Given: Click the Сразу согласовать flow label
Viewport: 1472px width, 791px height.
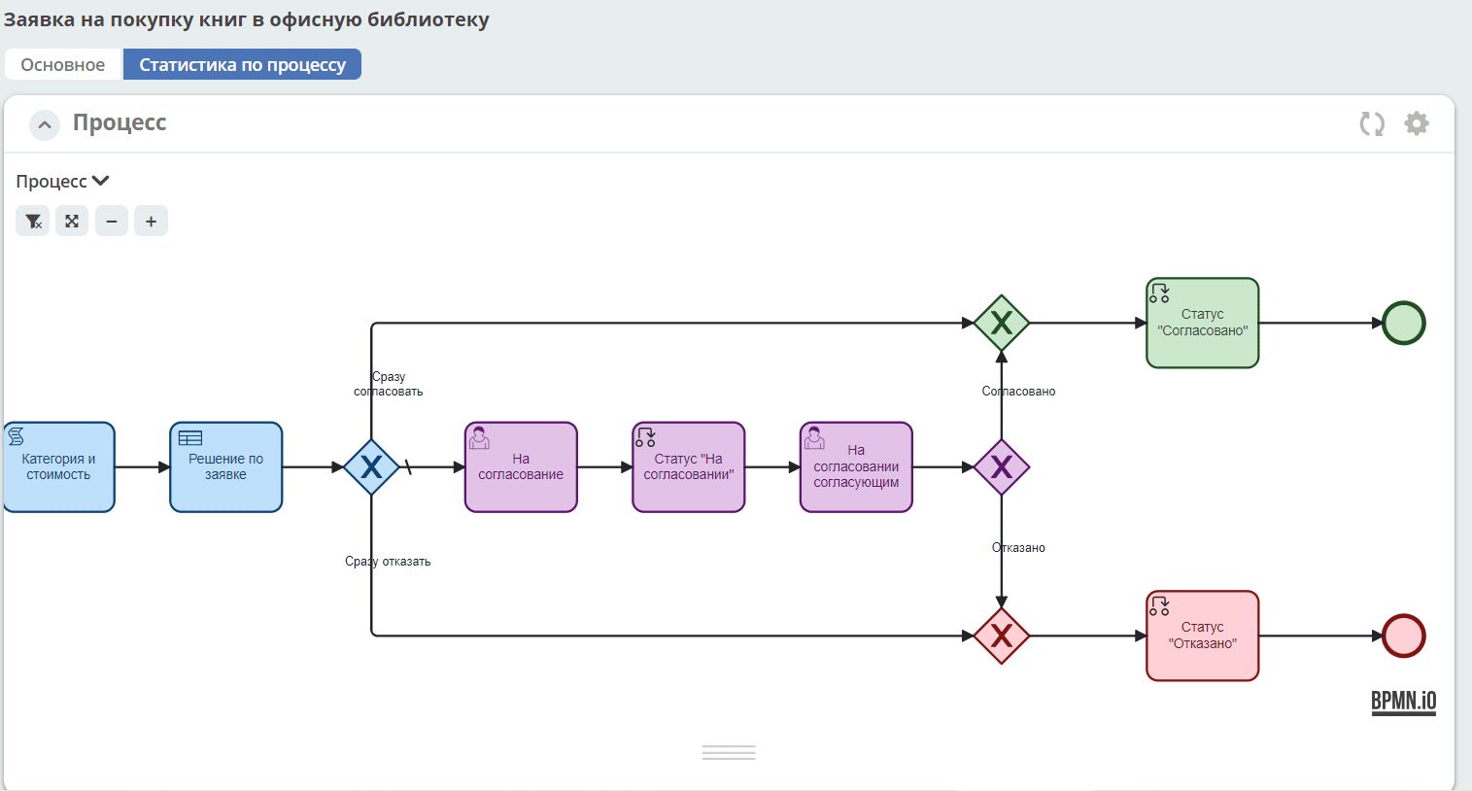Looking at the screenshot, I should [389, 384].
